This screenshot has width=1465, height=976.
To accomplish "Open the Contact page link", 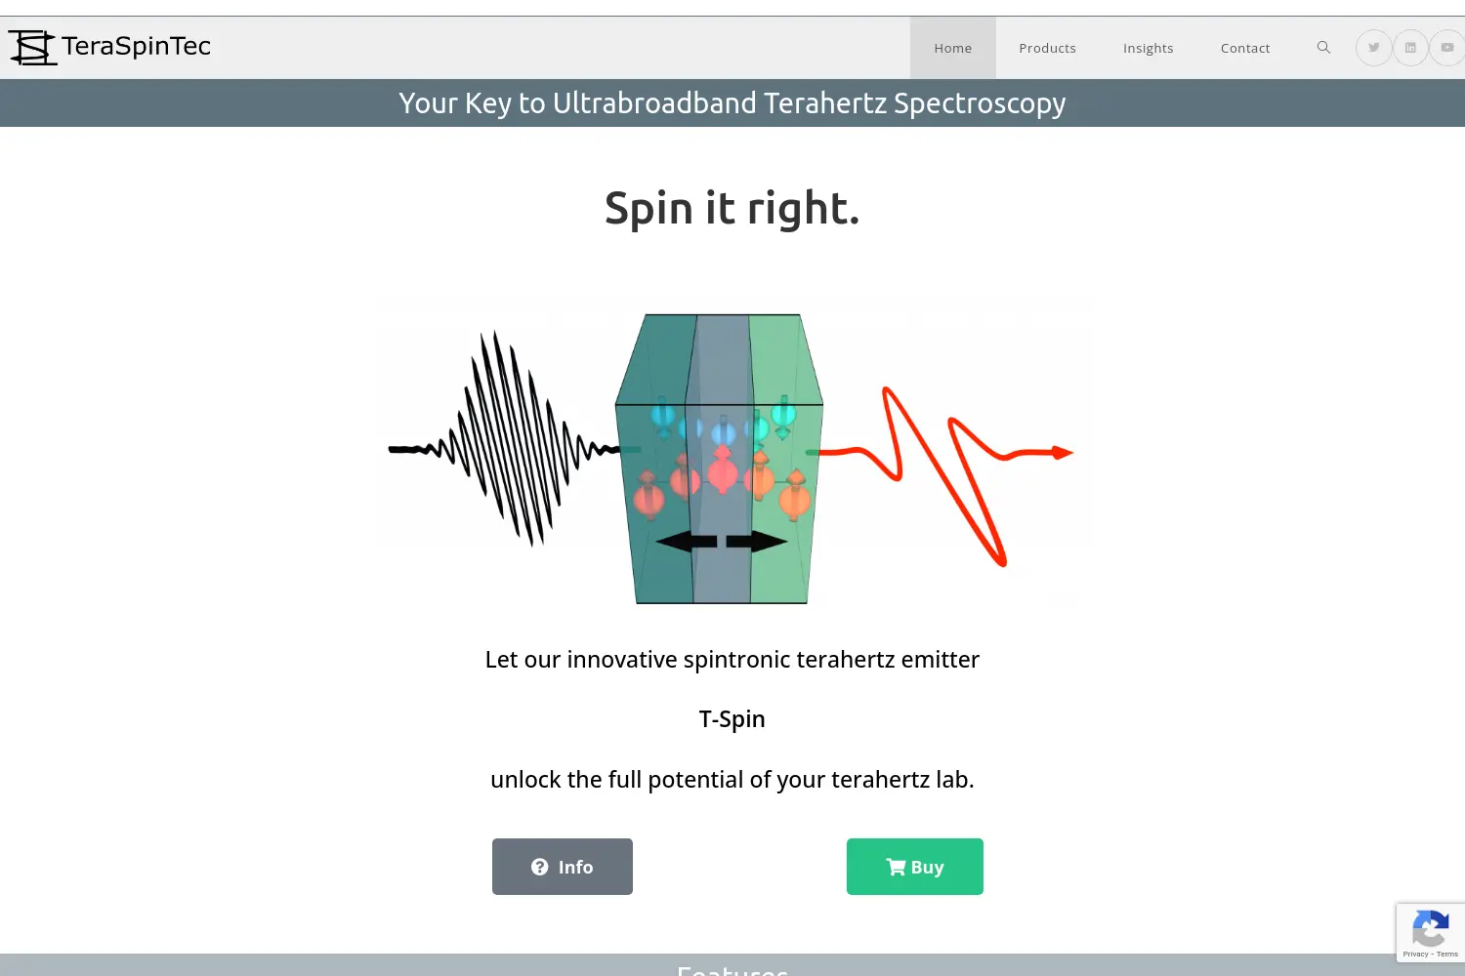I will [1245, 48].
